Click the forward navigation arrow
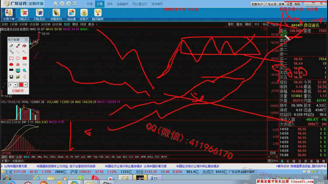This screenshot has width=328, height=184. pos(68,3)
